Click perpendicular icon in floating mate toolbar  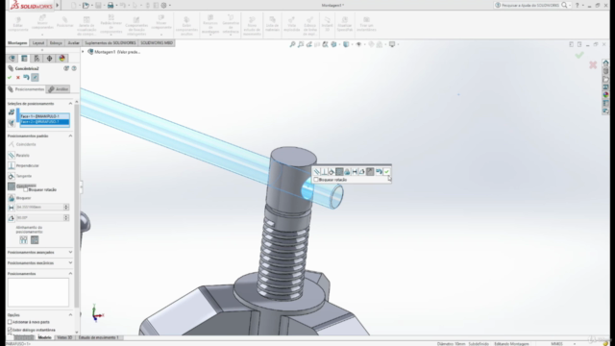click(325, 171)
